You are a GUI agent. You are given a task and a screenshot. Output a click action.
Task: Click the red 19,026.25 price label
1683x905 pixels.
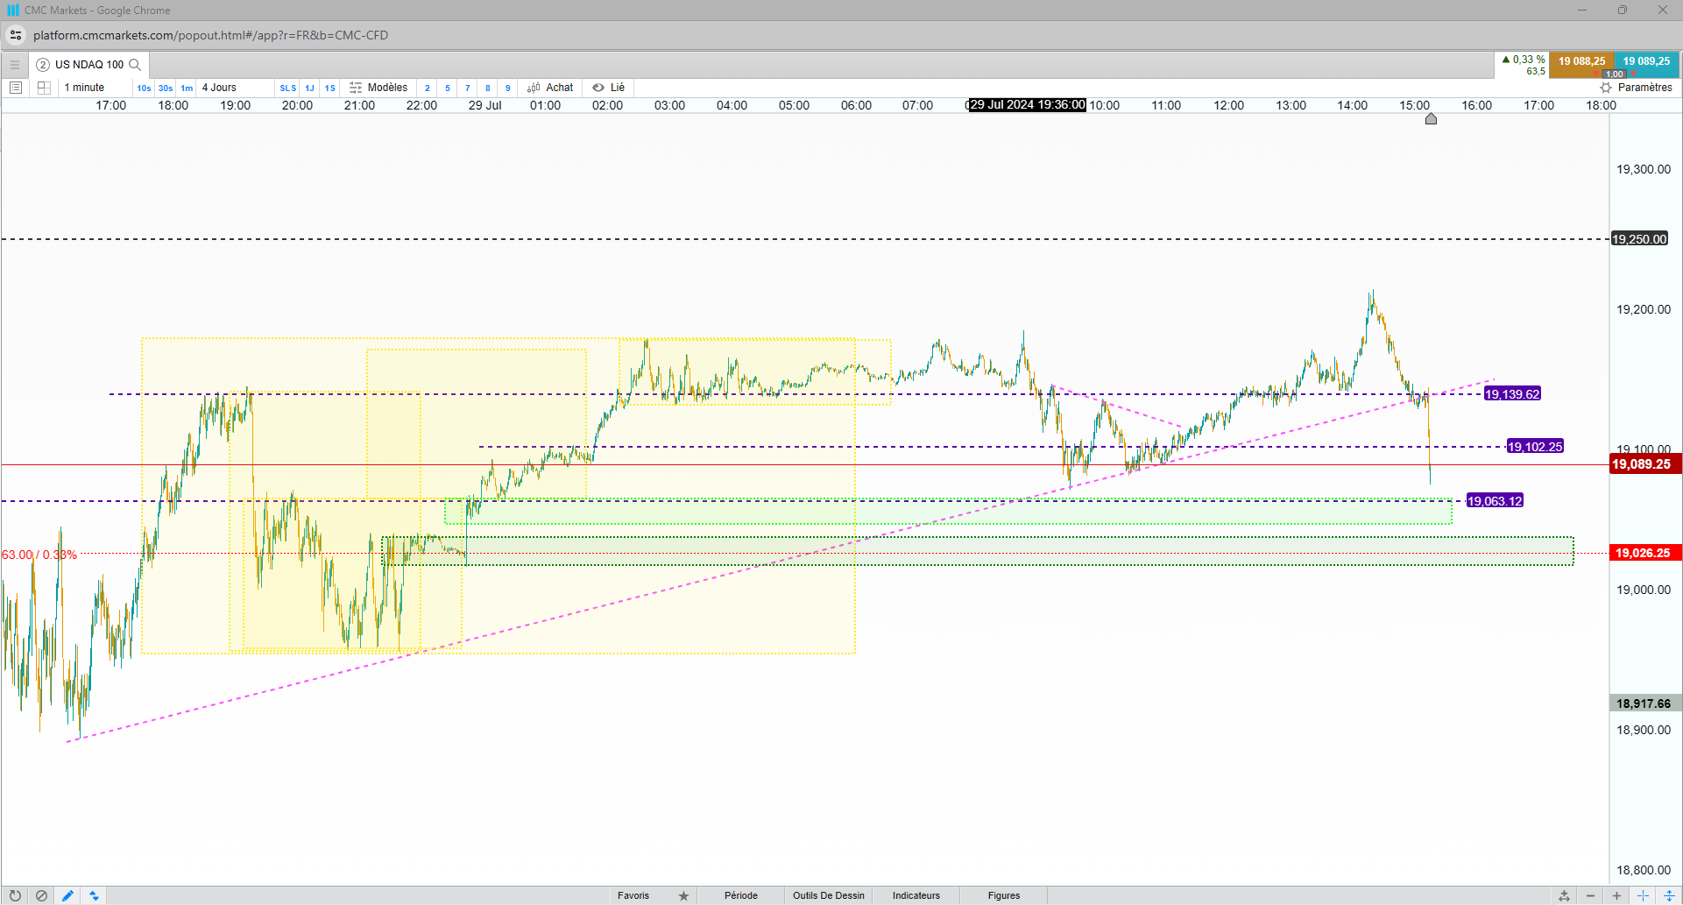click(1644, 553)
